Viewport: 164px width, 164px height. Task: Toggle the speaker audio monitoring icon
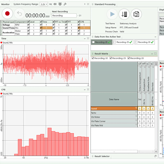tap(55, 4)
